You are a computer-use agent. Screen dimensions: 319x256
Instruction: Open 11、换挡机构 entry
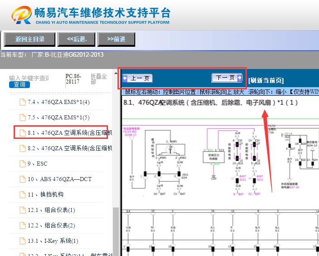tap(45, 195)
